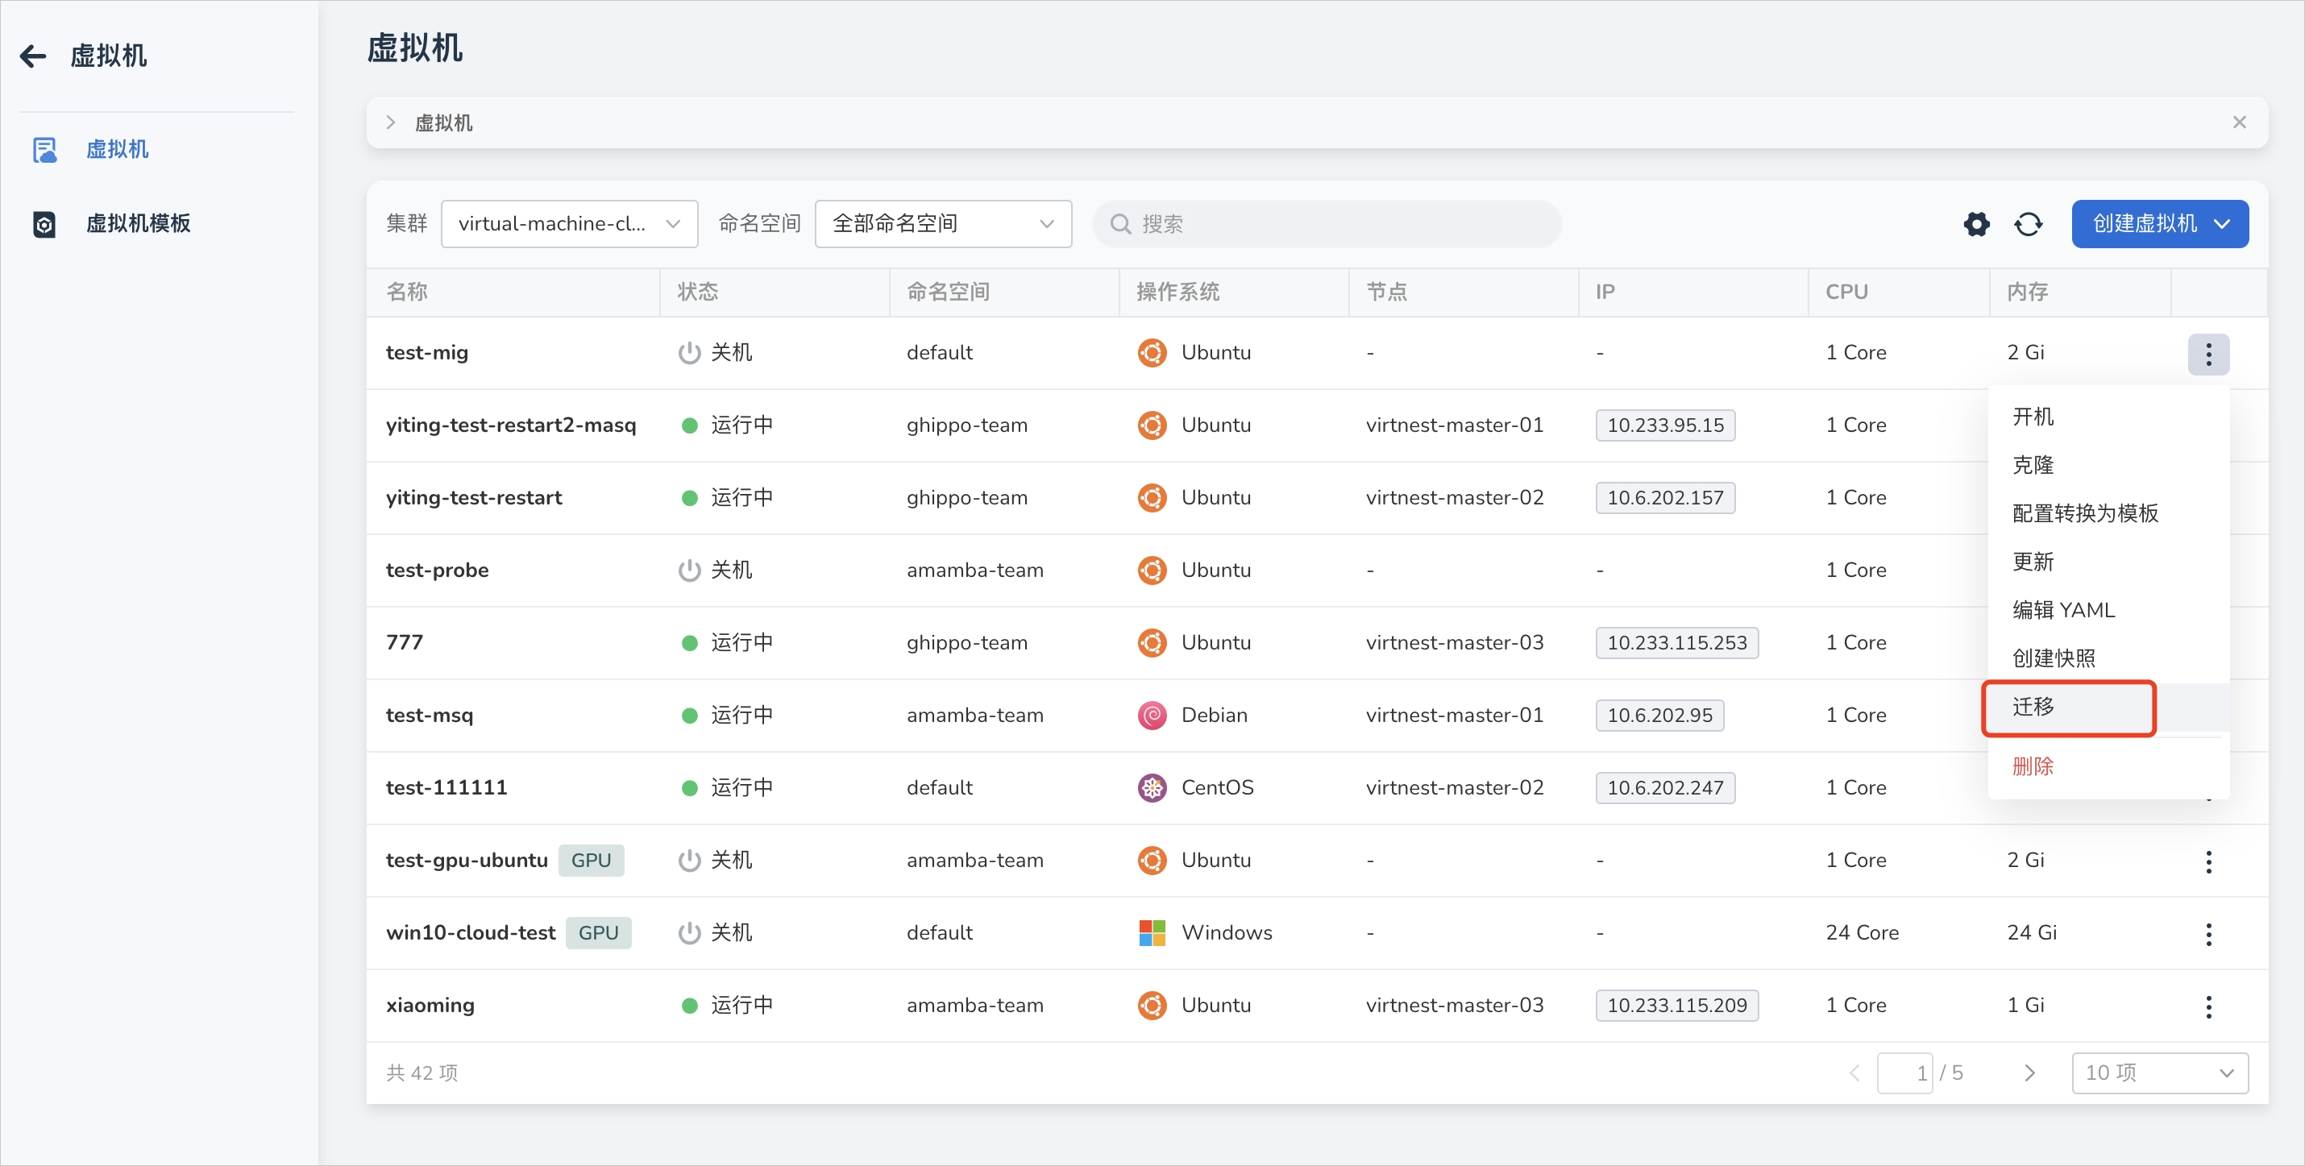Click the Debian icon in test-msq row
Image resolution: width=2305 pixels, height=1166 pixels.
(x=1152, y=715)
